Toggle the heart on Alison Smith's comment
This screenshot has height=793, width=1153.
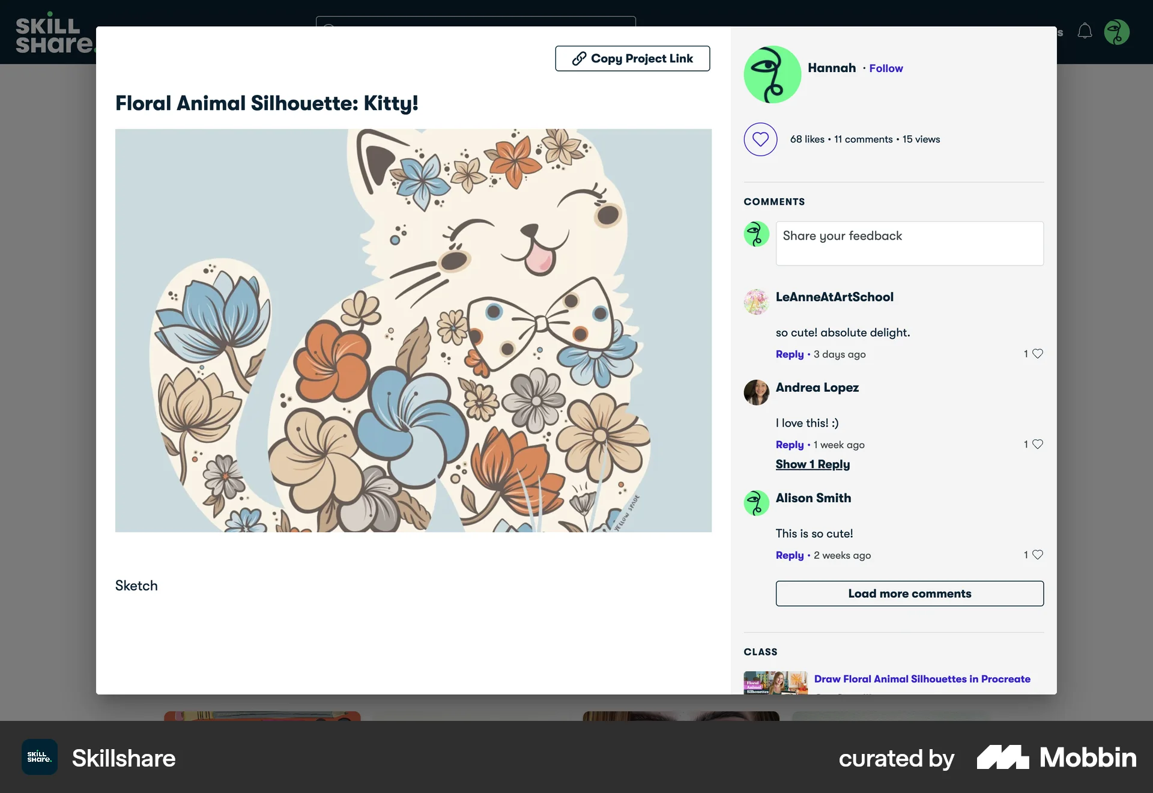(x=1038, y=554)
